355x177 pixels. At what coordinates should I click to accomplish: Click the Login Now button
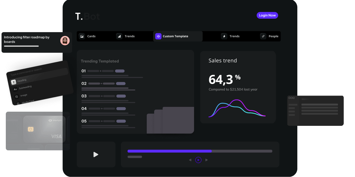click(x=267, y=15)
